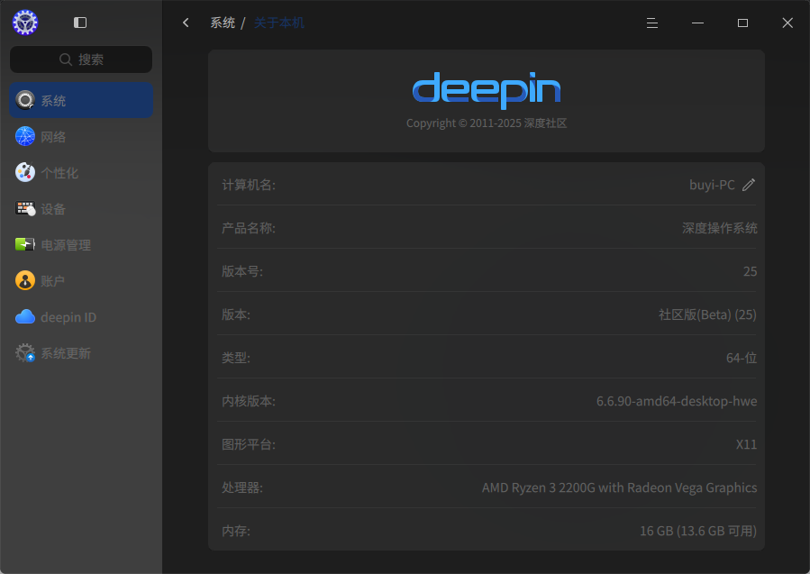The width and height of the screenshot is (810, 574).
Task: Click the 系统 breadcrumb link
Action: coord(223,23)
